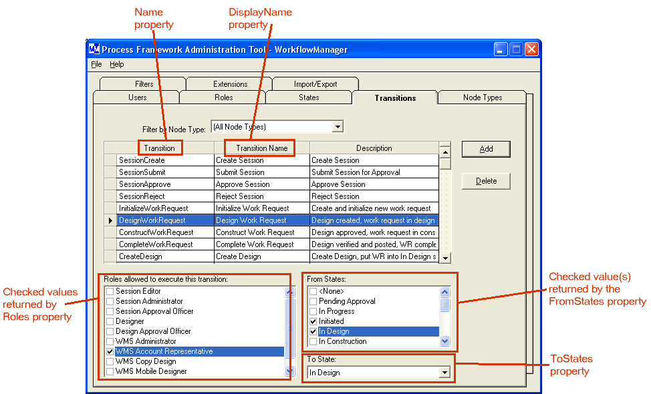Image resolution: width=651 pixels, height=394 pixels.
Task: Uncheck the Initiated from state
Action: [x=313, y=321]
